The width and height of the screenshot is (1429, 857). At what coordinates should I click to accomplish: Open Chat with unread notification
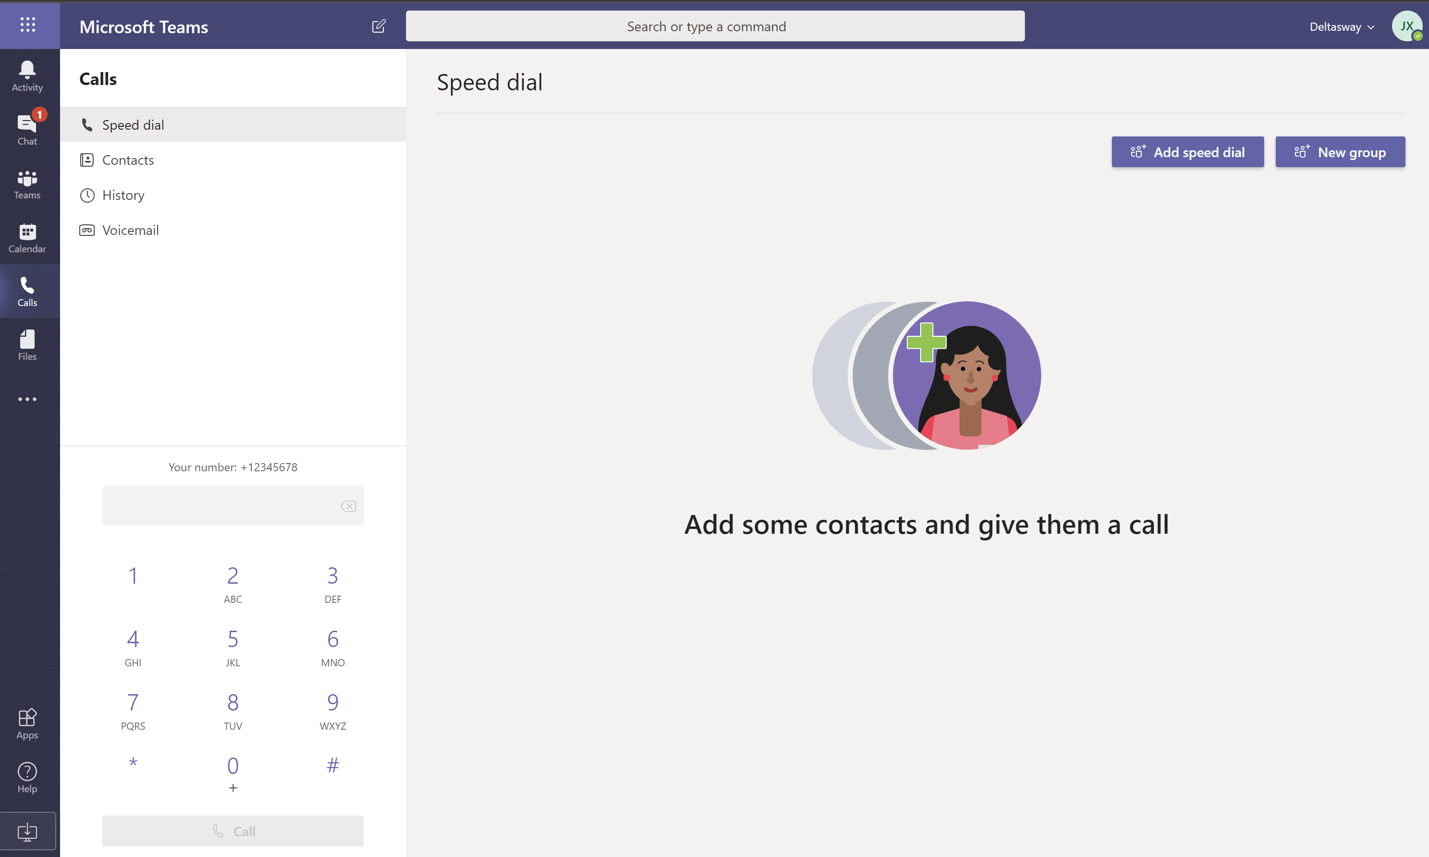(27, 128)
